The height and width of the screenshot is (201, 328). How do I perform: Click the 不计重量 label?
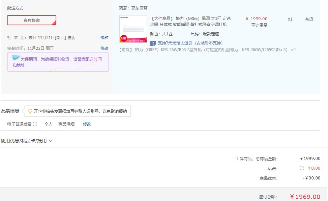coord(259,25)
